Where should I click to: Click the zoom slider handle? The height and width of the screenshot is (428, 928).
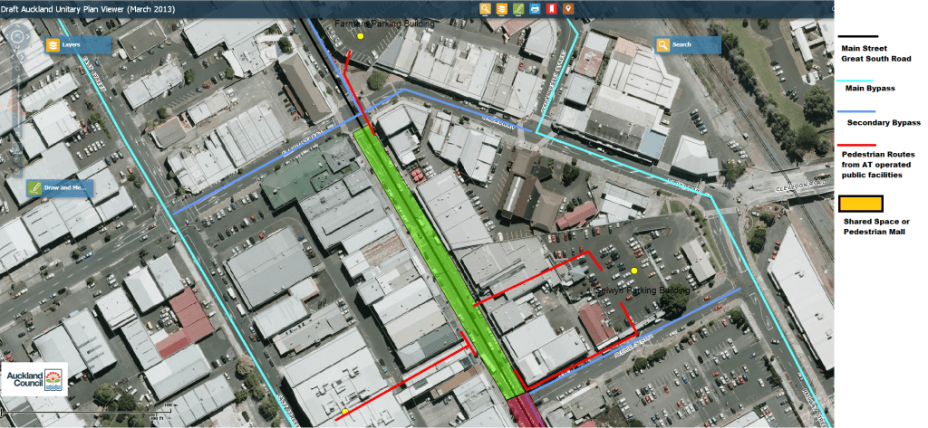tap(18, 80)
